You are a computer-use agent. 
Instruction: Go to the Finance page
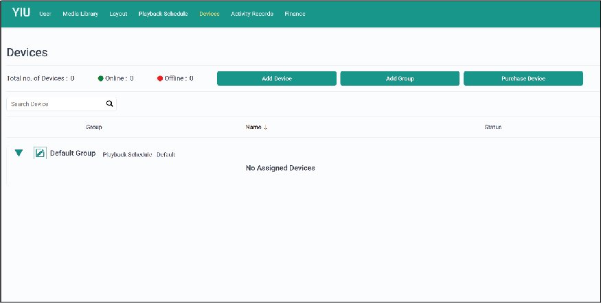click(x=295, y=14)
